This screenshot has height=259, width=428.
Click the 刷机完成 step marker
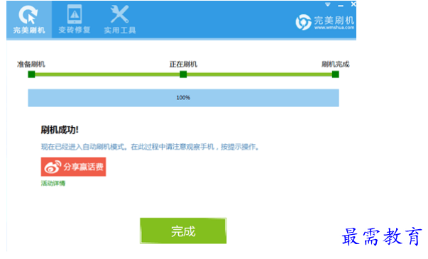point(336,75)
